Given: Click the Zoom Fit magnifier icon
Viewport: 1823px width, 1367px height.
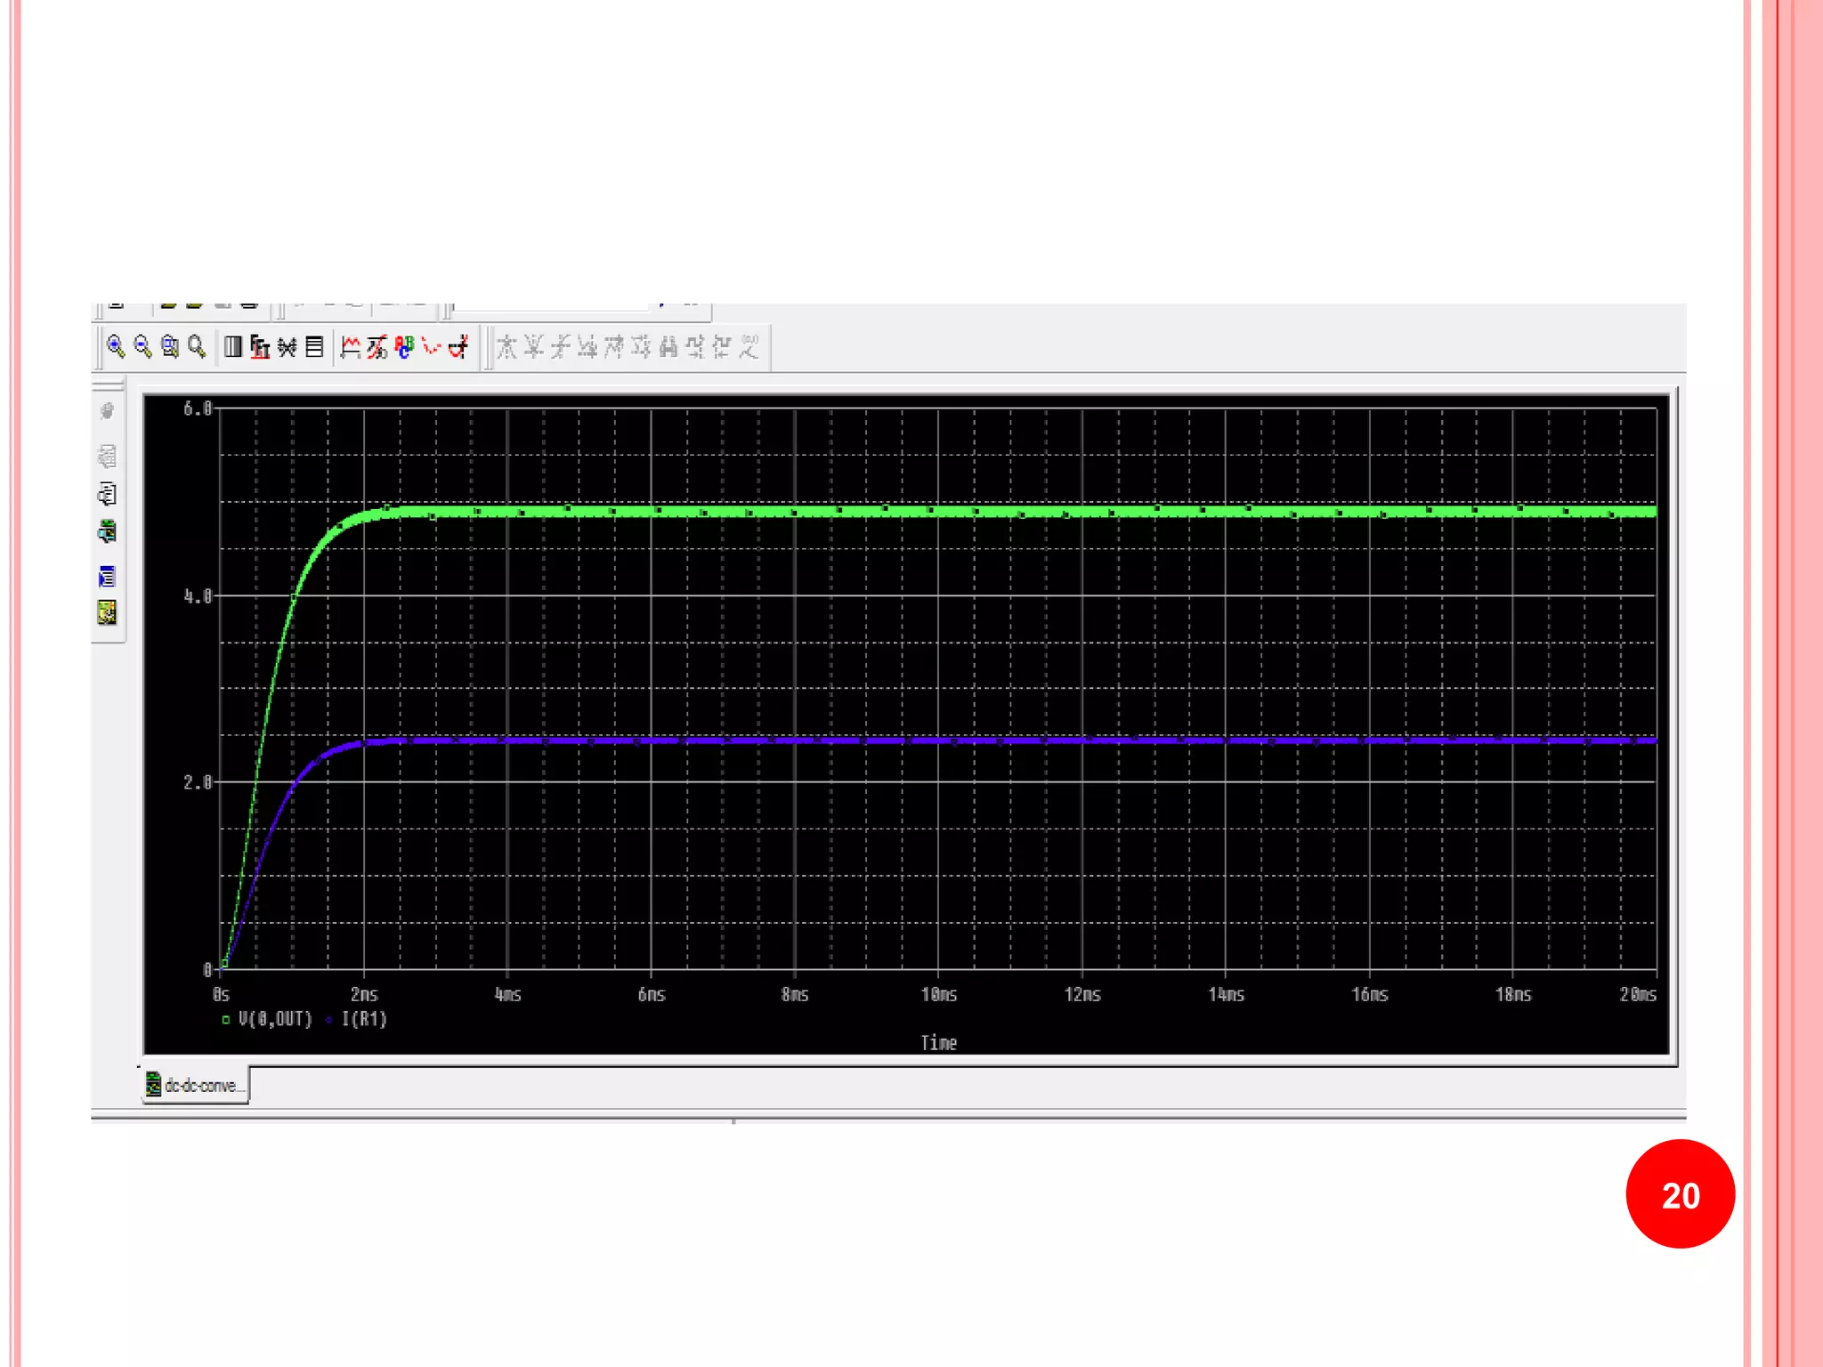Looking at the screenshot, I should pyautogui.click(x=197, y=346).
